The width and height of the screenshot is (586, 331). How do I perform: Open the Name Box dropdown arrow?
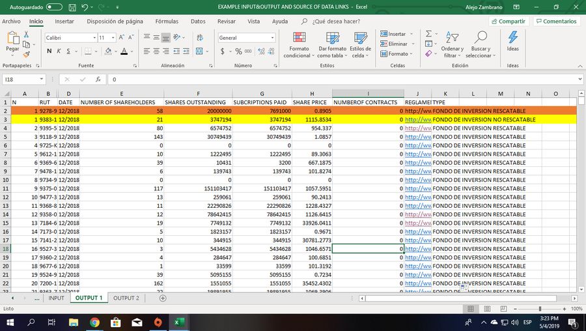pyautogui.click(x=42, y=79)
